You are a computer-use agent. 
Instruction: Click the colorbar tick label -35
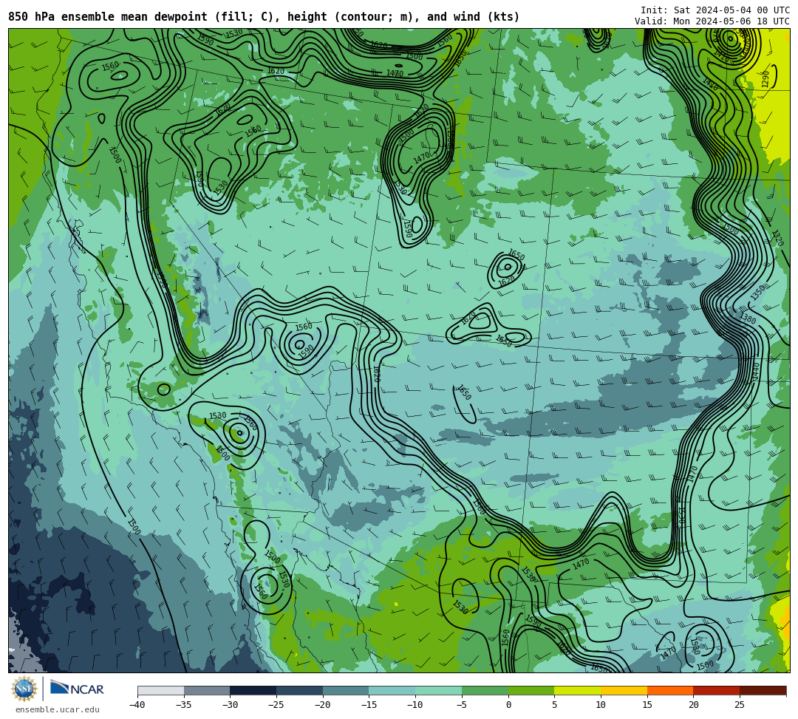(x=183, y=705)
